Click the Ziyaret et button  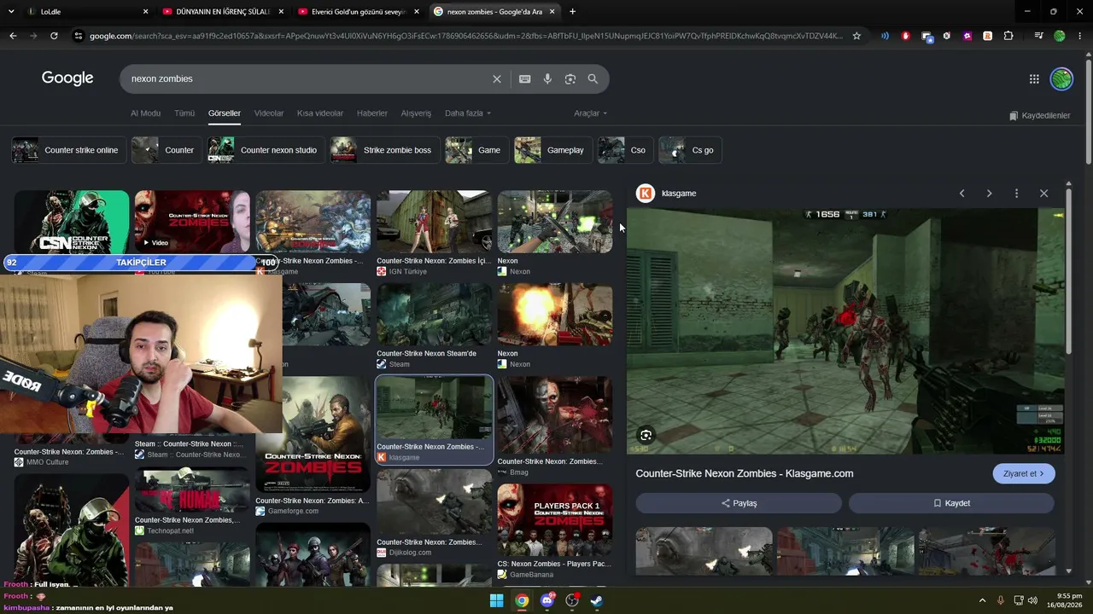1024,474
